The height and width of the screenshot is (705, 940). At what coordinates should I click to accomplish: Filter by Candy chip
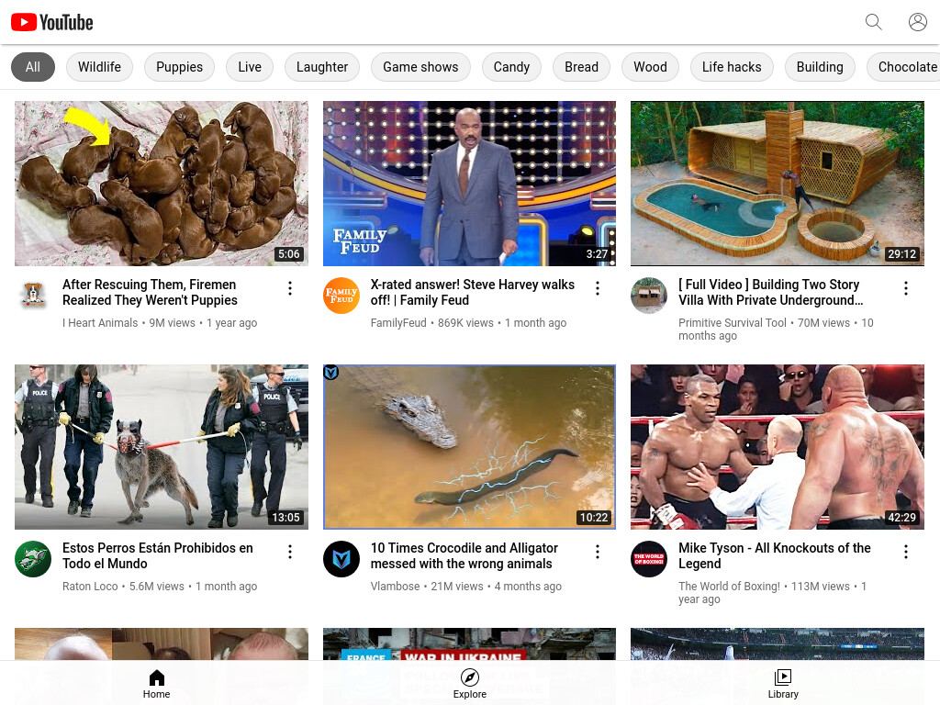[511, 67]
